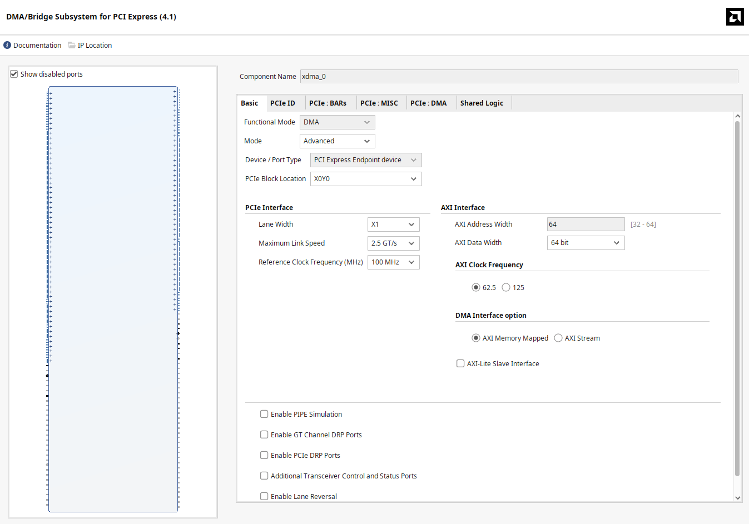The height and width of the screenshot is (524, 749).
Task: Open IP Location
Action: [95, 46]
